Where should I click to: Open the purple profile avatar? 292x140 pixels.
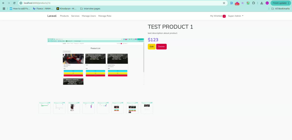(267, 3)
